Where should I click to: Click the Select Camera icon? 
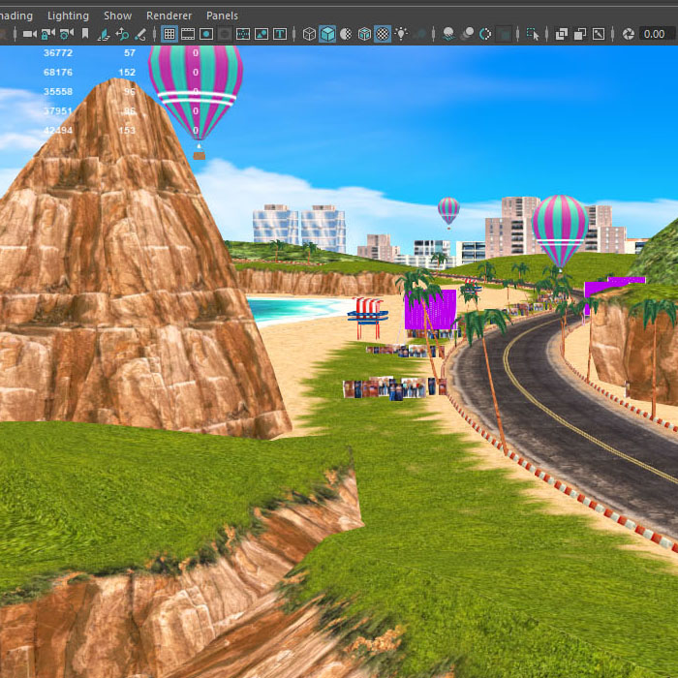point(29,34)
